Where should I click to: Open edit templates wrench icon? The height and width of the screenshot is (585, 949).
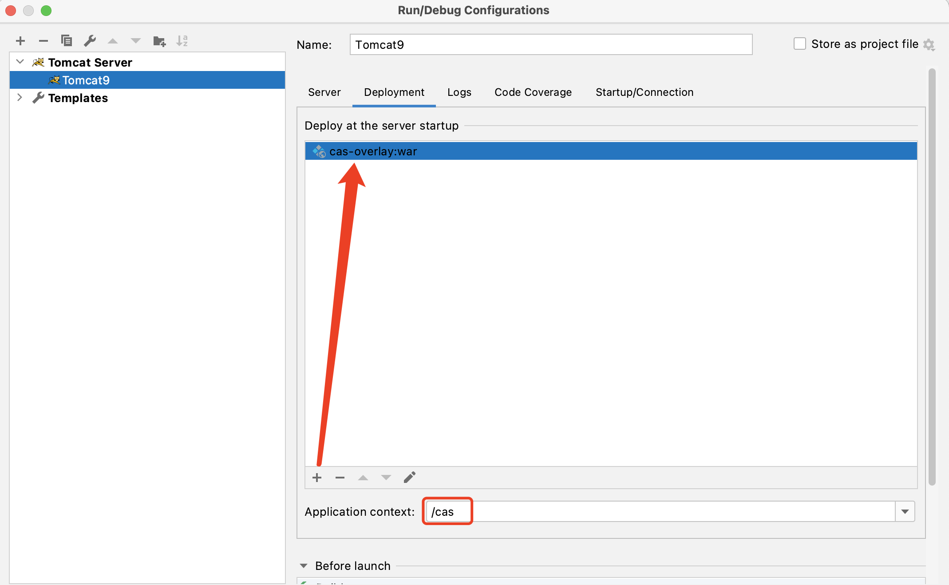90,41
